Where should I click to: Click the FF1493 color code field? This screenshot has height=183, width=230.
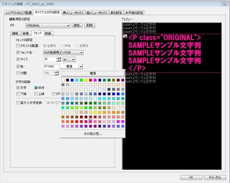pos(51,67)
